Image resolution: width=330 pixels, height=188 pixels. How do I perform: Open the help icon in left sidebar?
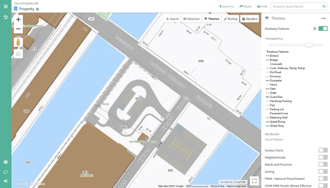point(6,162)
